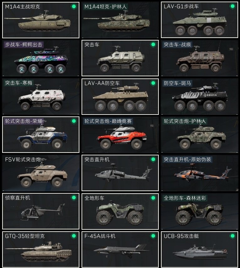Screen dimensions: 240x268
Task: Pick the 突击车-战痕 rusty skin
Action: [200, 58]
